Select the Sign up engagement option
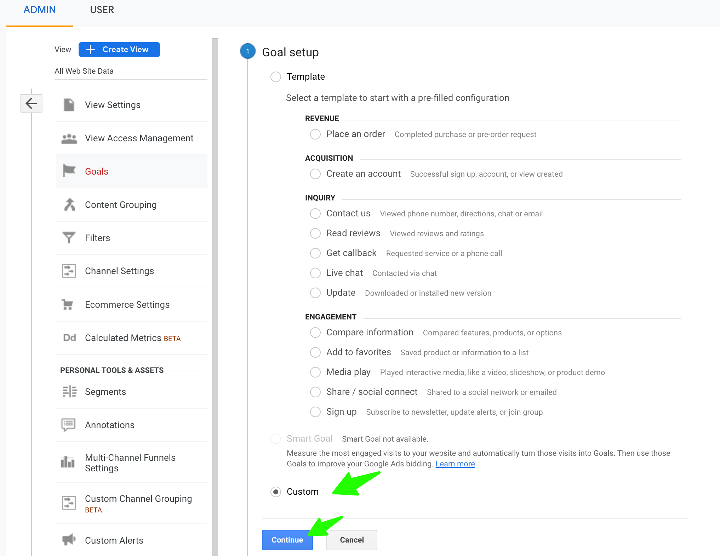Screen dimensions: 720x556 [315, 412]
